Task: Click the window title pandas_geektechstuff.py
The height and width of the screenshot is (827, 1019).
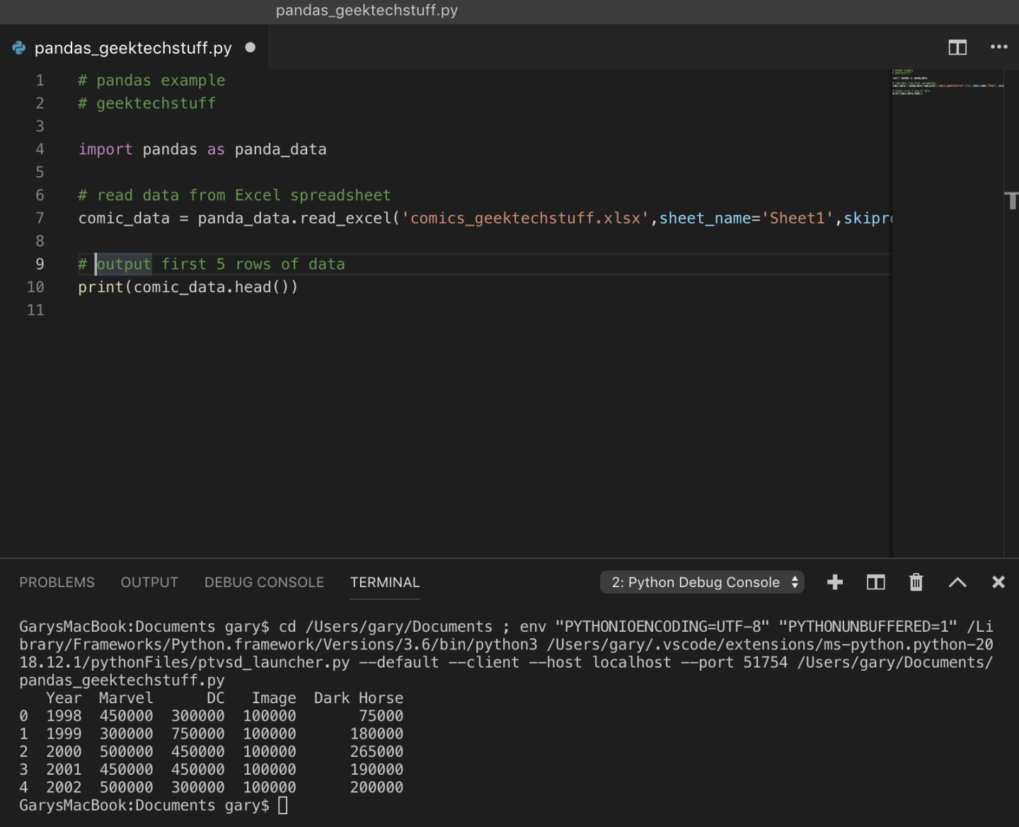Action: tap(367, 11)
